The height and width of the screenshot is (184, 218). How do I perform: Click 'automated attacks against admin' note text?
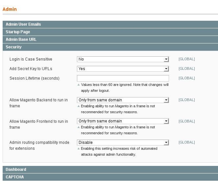[119, 151]
